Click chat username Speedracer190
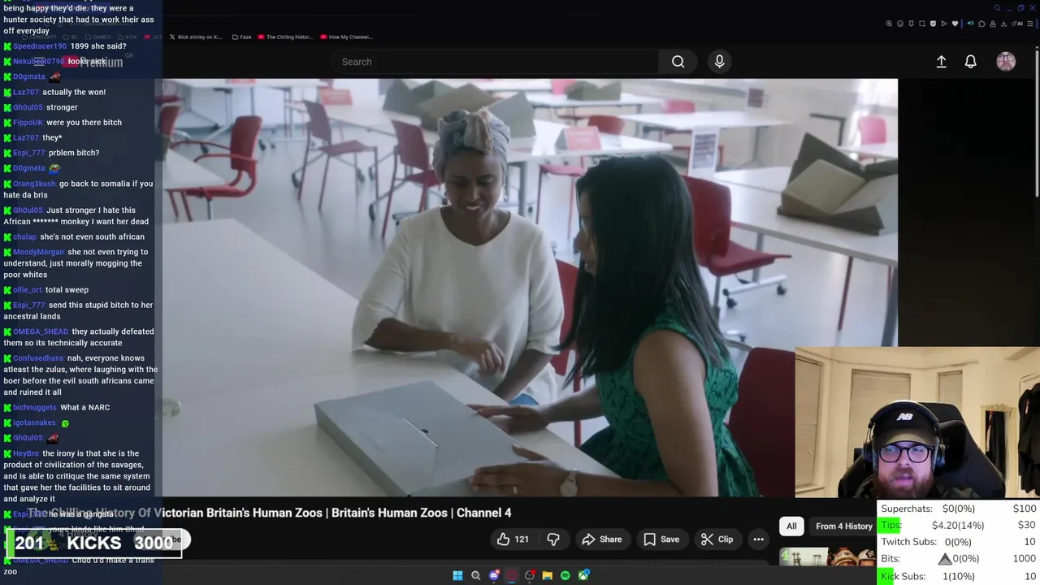Viewport: 1040px width, 585px height. tap(40, 46)
